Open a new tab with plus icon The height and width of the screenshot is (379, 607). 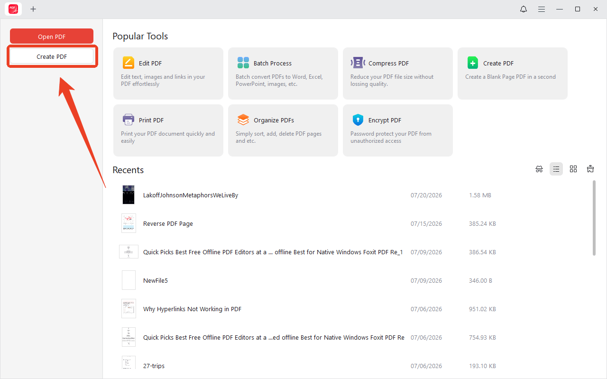[x=33, y=9]
